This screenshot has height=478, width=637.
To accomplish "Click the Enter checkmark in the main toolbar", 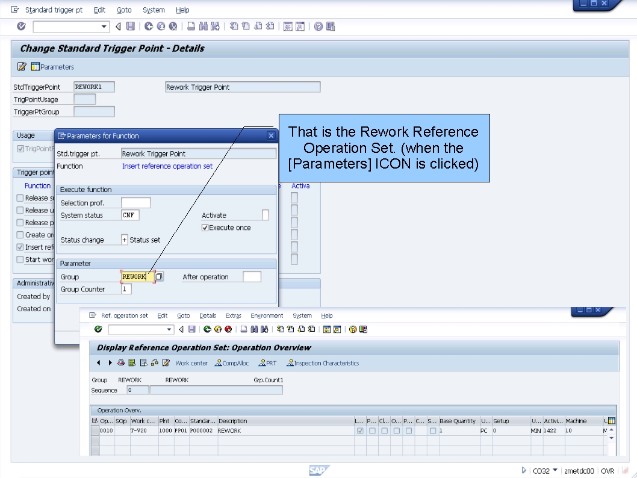I will pos(21,26).
